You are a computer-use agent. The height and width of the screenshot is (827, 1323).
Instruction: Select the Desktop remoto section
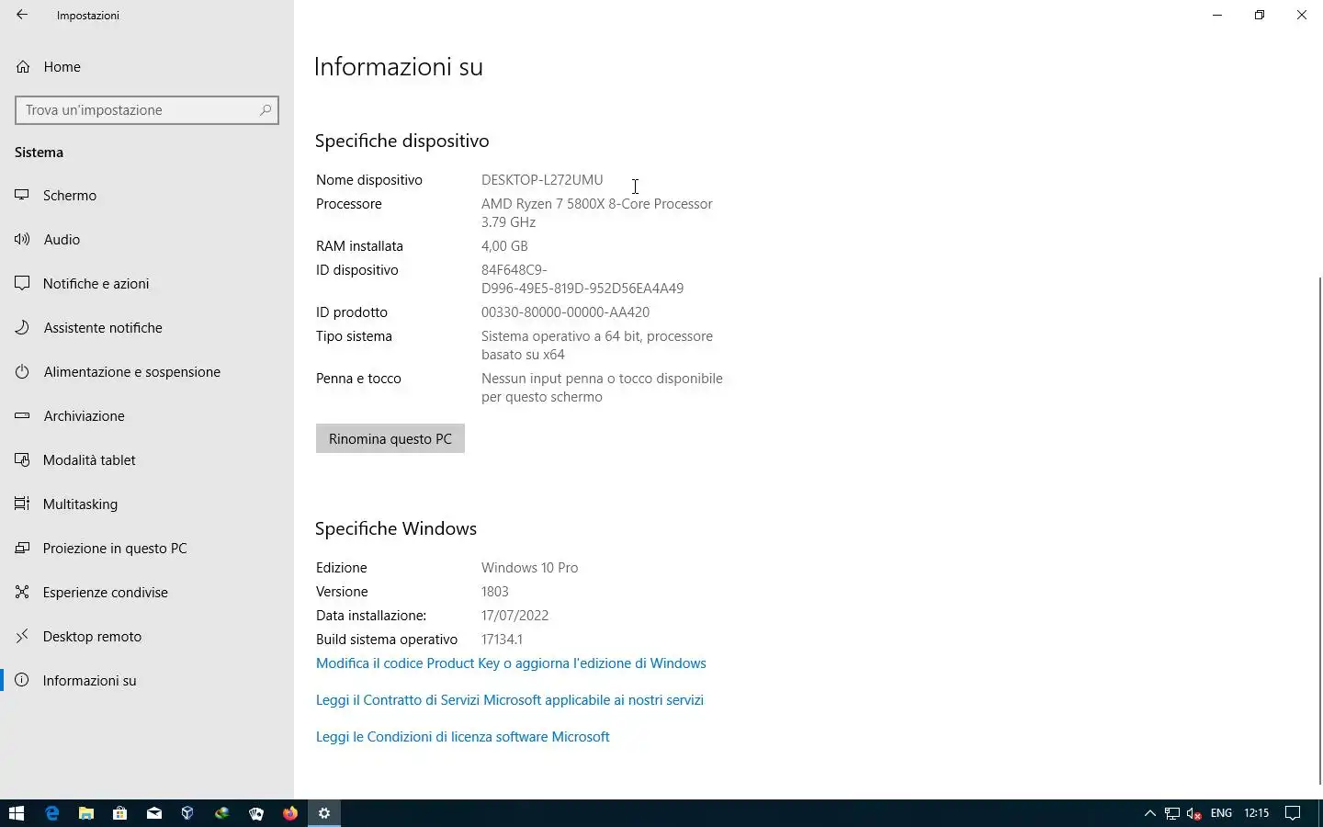[147, 637]
